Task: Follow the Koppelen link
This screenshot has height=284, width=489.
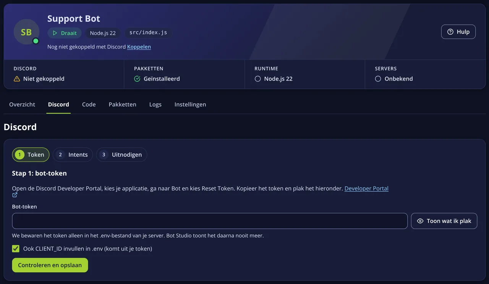Action: (139, 47)
